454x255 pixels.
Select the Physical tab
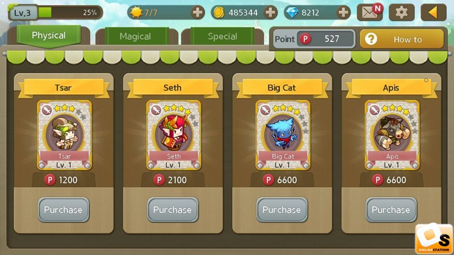(x=49, y=36)
